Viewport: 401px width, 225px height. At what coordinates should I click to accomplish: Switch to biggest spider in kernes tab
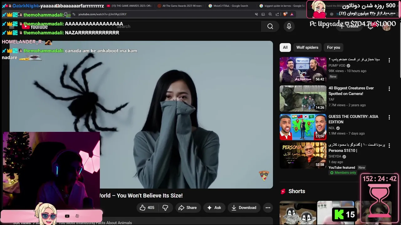(282, 6)
